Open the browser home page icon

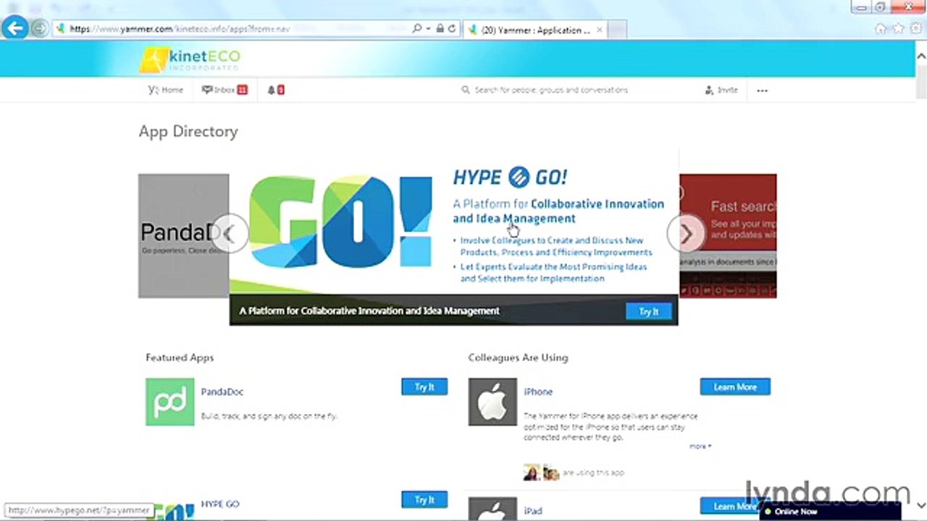coord(881,29)
